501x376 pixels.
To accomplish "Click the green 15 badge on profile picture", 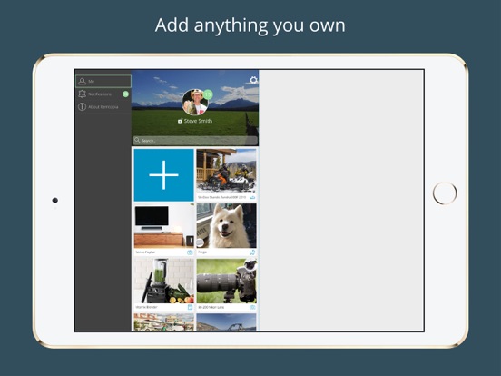I will coord(208,94).
